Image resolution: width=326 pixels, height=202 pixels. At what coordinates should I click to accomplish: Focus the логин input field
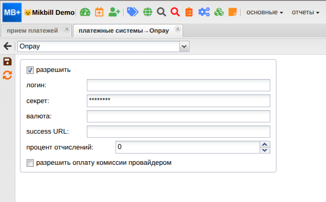(178, 85)
